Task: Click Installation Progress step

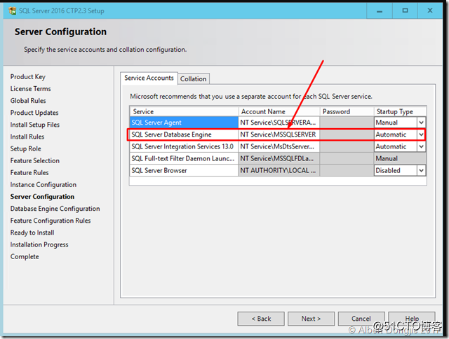Action: click(x=39, y=245)
